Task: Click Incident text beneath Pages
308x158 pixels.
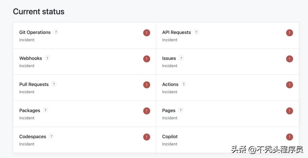Action: point(170,118)
